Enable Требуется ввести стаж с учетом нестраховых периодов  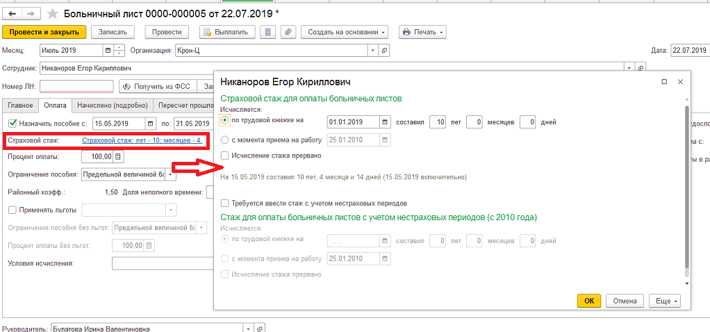[x=224, y=203]
